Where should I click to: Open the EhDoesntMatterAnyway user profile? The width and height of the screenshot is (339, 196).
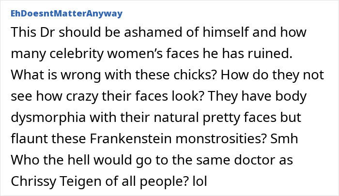click(66, 14)
